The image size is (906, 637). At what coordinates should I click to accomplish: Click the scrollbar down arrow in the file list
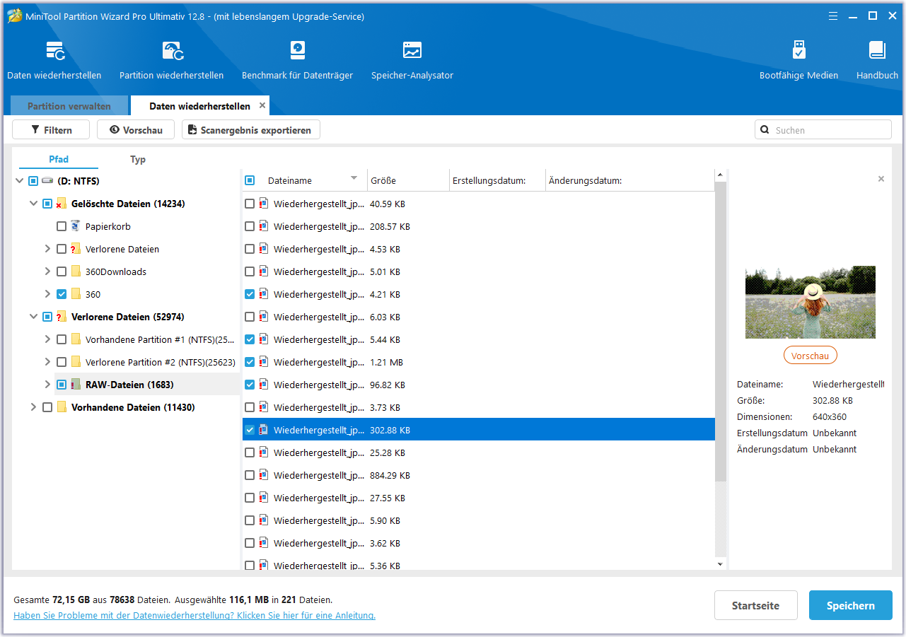pyautogui.click(x=721, y=564)
